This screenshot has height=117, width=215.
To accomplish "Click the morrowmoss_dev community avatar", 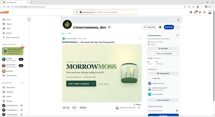I will [x=67, y=24].
